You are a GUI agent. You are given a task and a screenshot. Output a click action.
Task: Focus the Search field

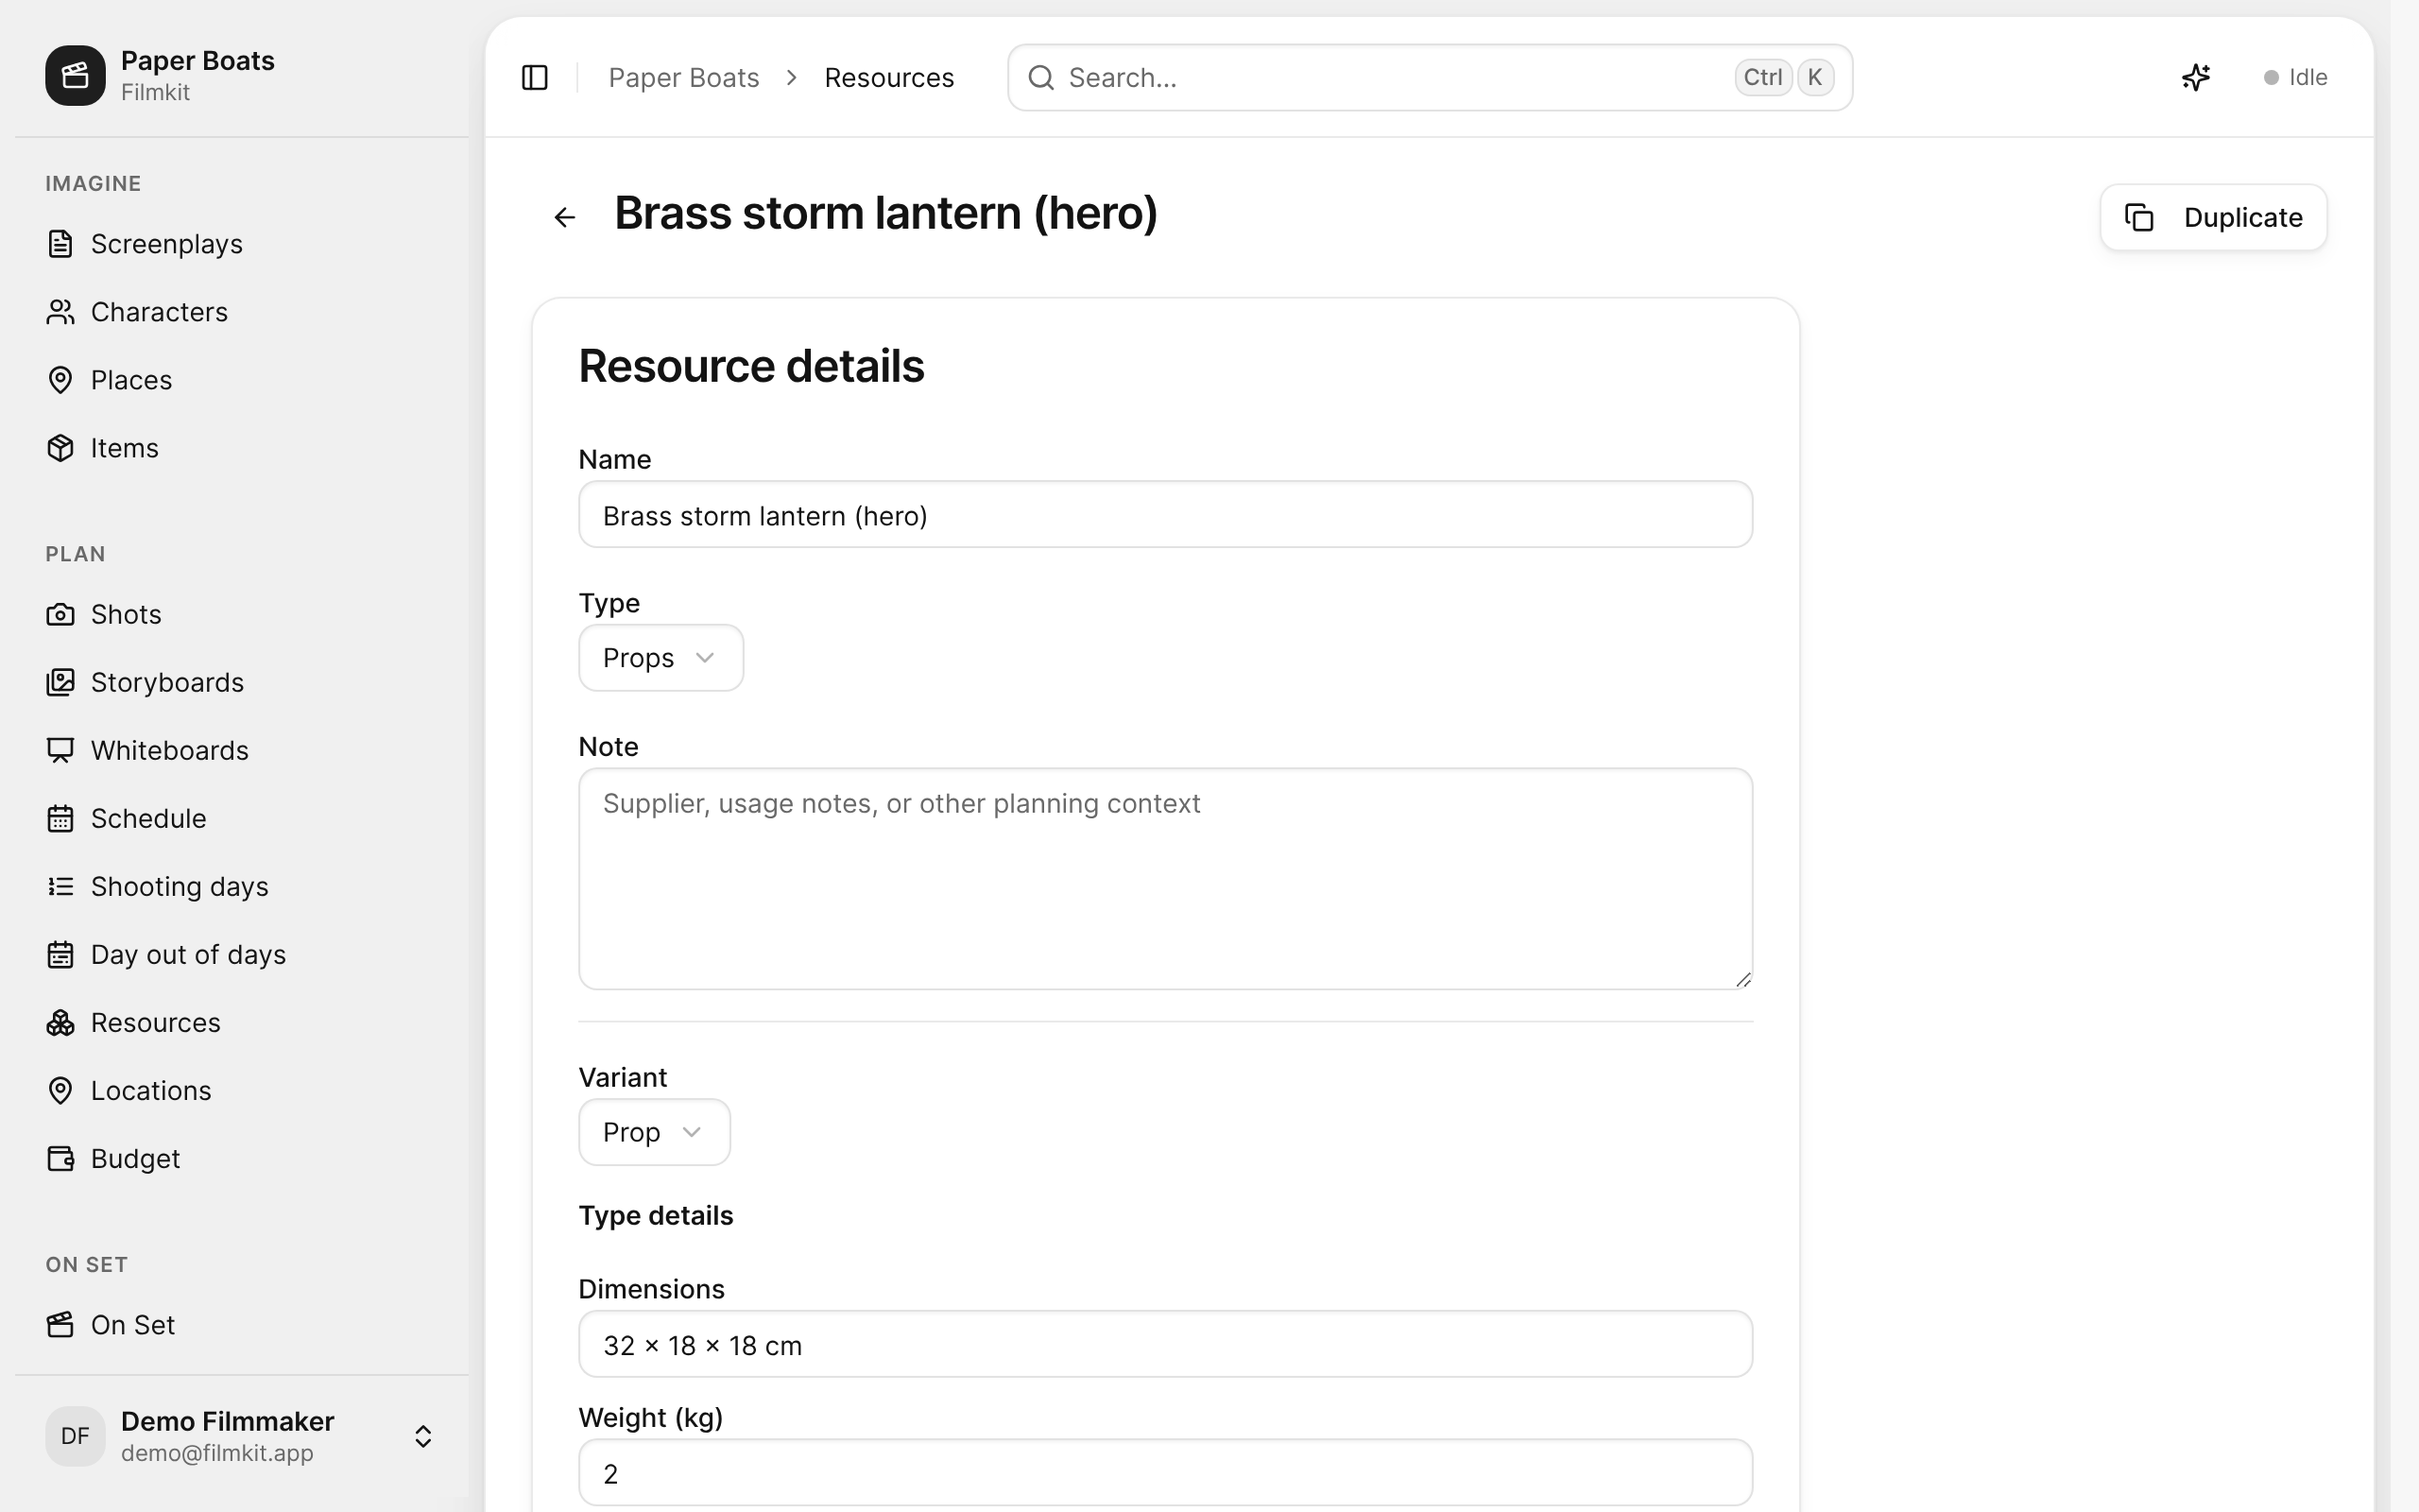(1430, 77)
